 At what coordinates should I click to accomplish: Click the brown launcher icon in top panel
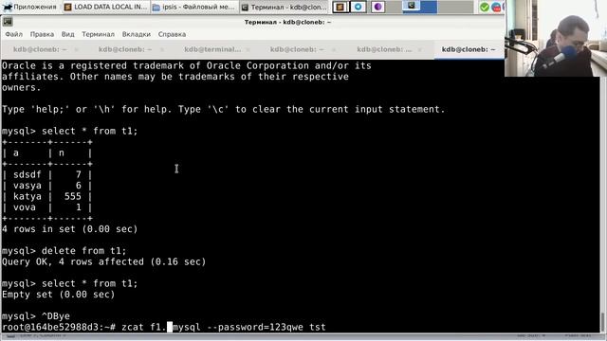click(340, 7)
